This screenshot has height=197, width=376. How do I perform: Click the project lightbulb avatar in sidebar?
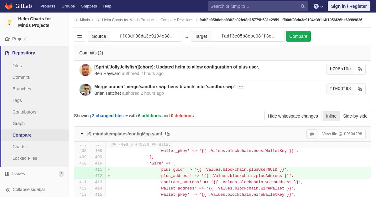pos(9,22)
